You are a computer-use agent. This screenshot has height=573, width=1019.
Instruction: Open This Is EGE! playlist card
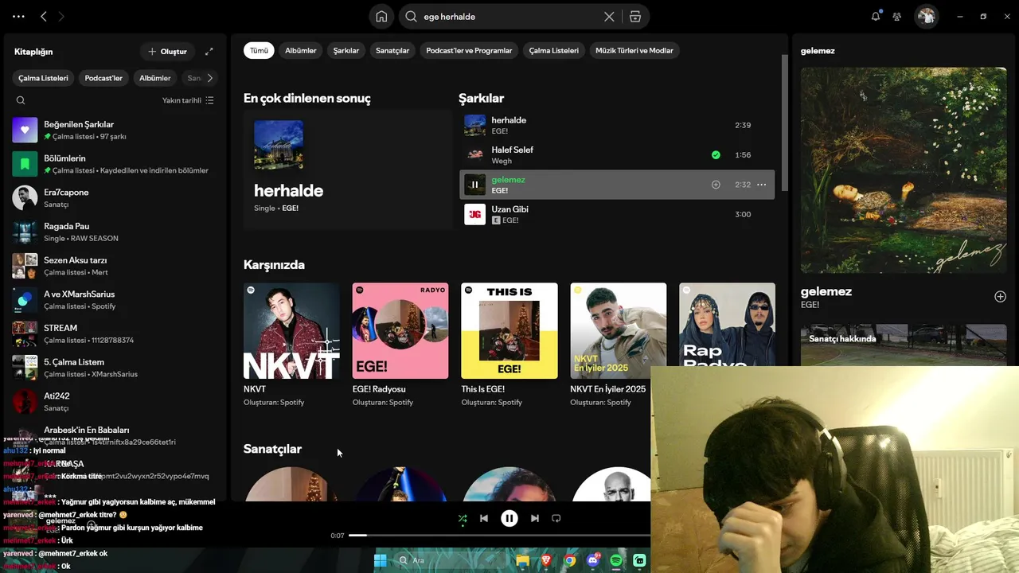[x=509, y=345]
